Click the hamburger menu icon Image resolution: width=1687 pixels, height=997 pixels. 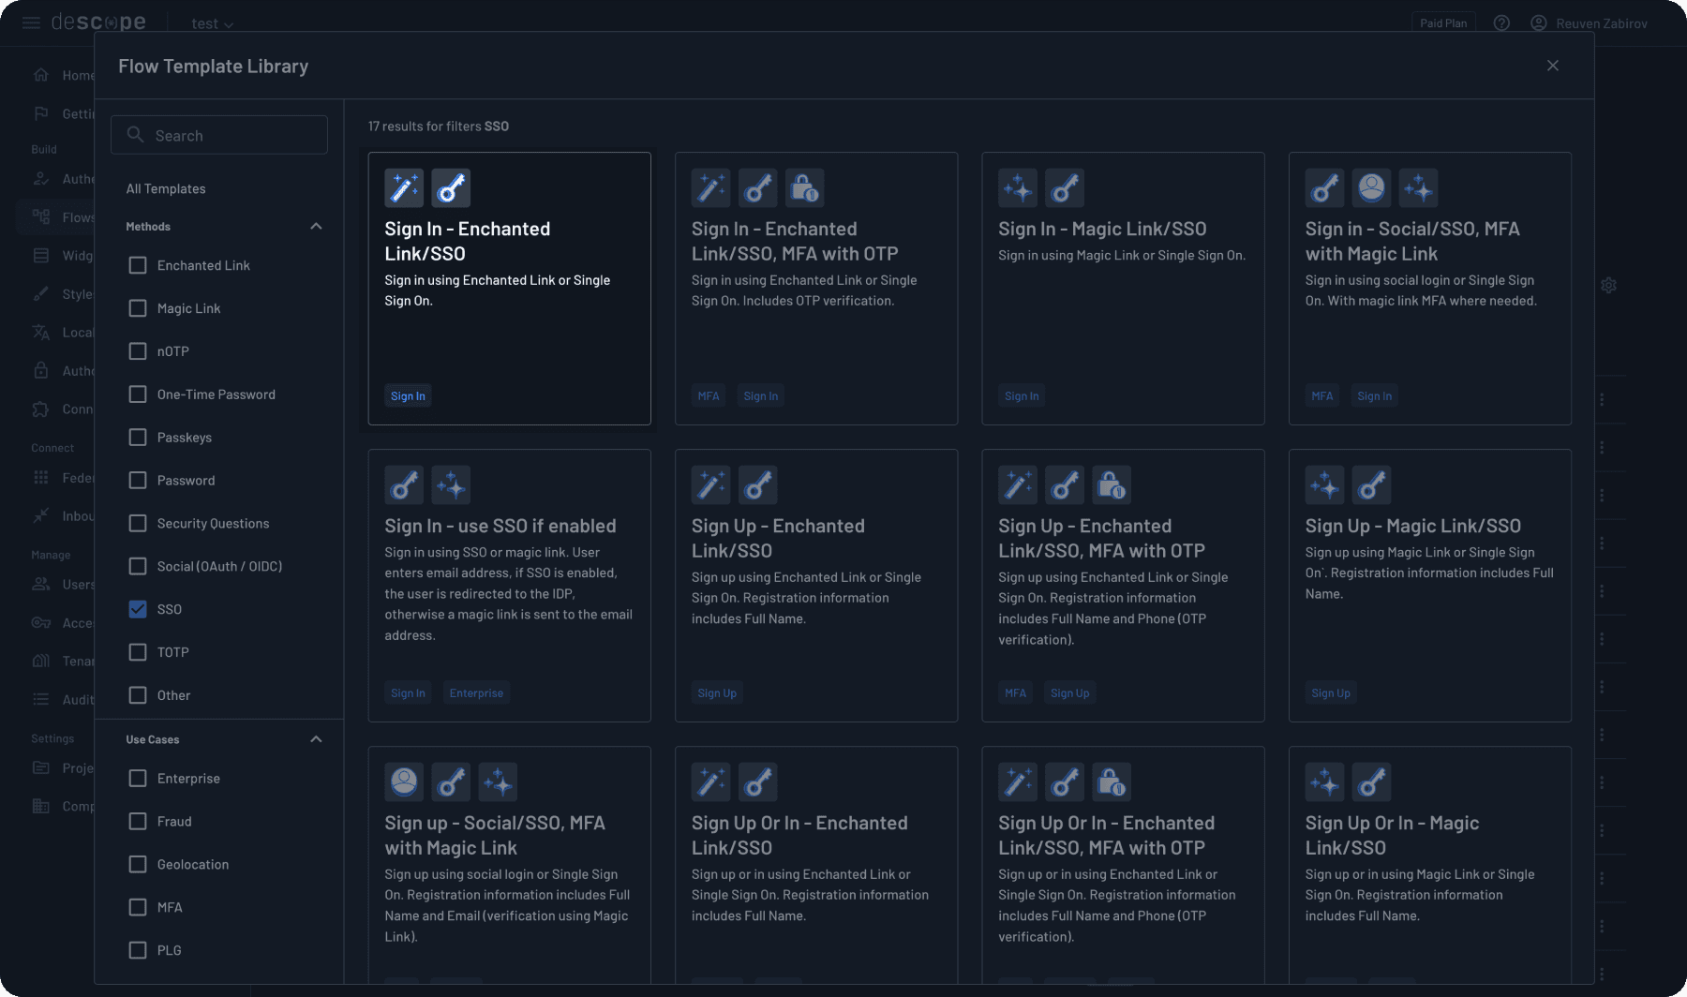click(x=31, y=22)
